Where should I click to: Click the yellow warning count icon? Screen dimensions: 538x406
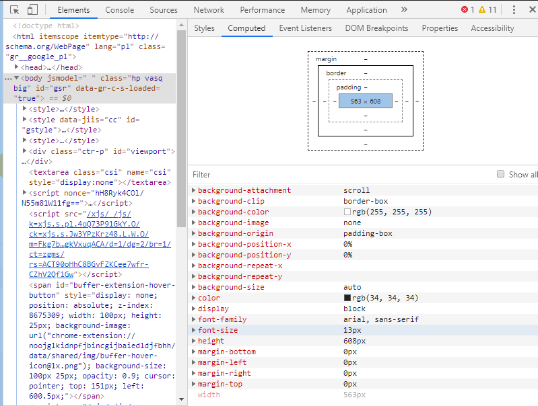tap(482, 9)
